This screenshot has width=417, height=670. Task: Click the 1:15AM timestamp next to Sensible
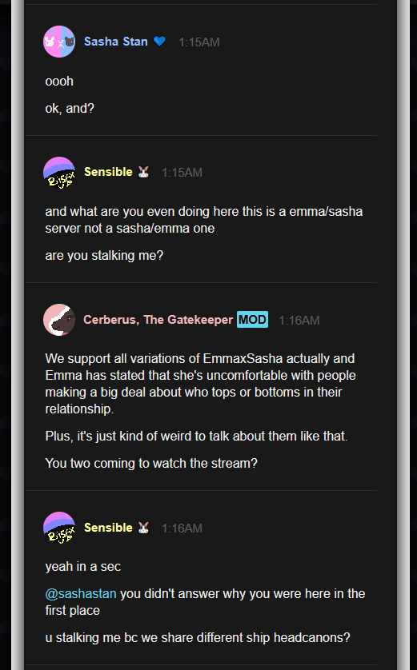tap(182, 173)
